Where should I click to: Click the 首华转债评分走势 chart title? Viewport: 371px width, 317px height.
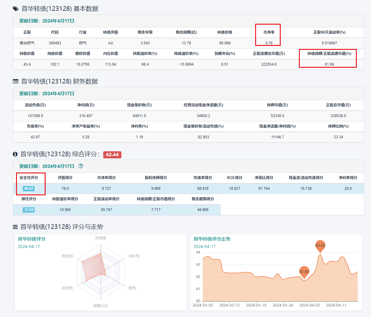(212, 239)
